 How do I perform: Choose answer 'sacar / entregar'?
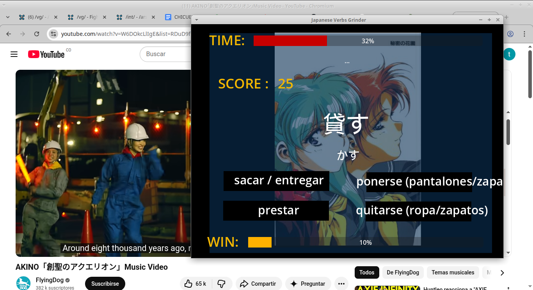(276, 181)
